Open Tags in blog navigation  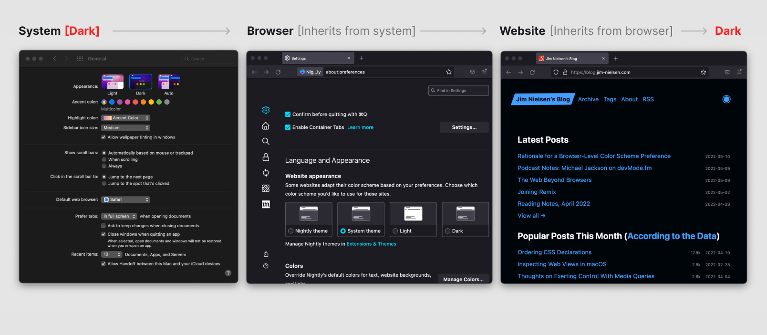tap(610, 99)
